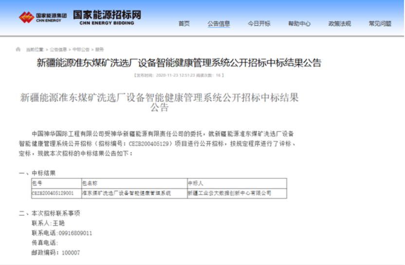The image size is (405, 265).
Task: Open the 公告信息 navigation tab
Action: (x=219, y=23)
